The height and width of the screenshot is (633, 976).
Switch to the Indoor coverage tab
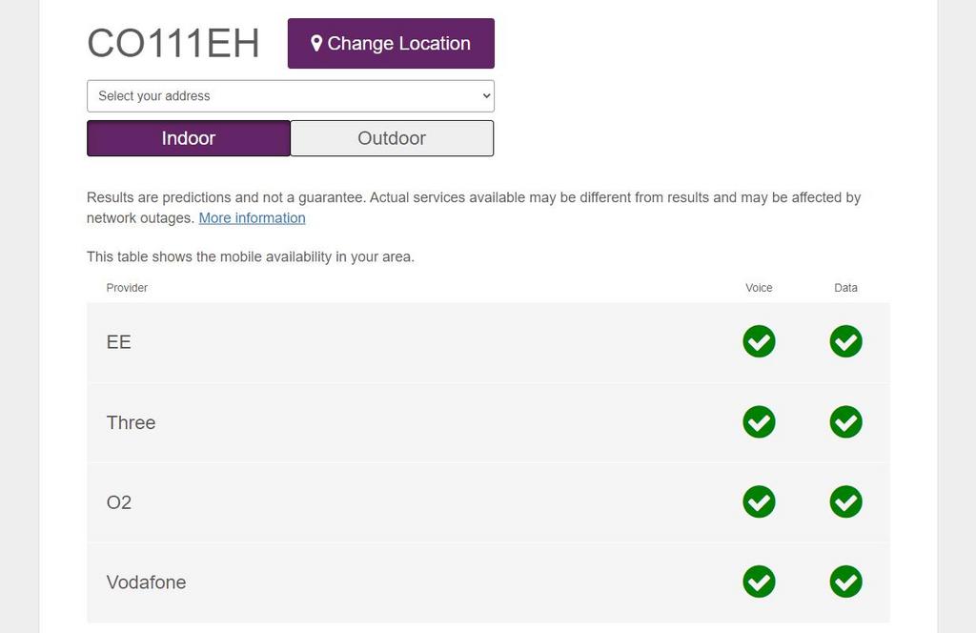[189, 138]
